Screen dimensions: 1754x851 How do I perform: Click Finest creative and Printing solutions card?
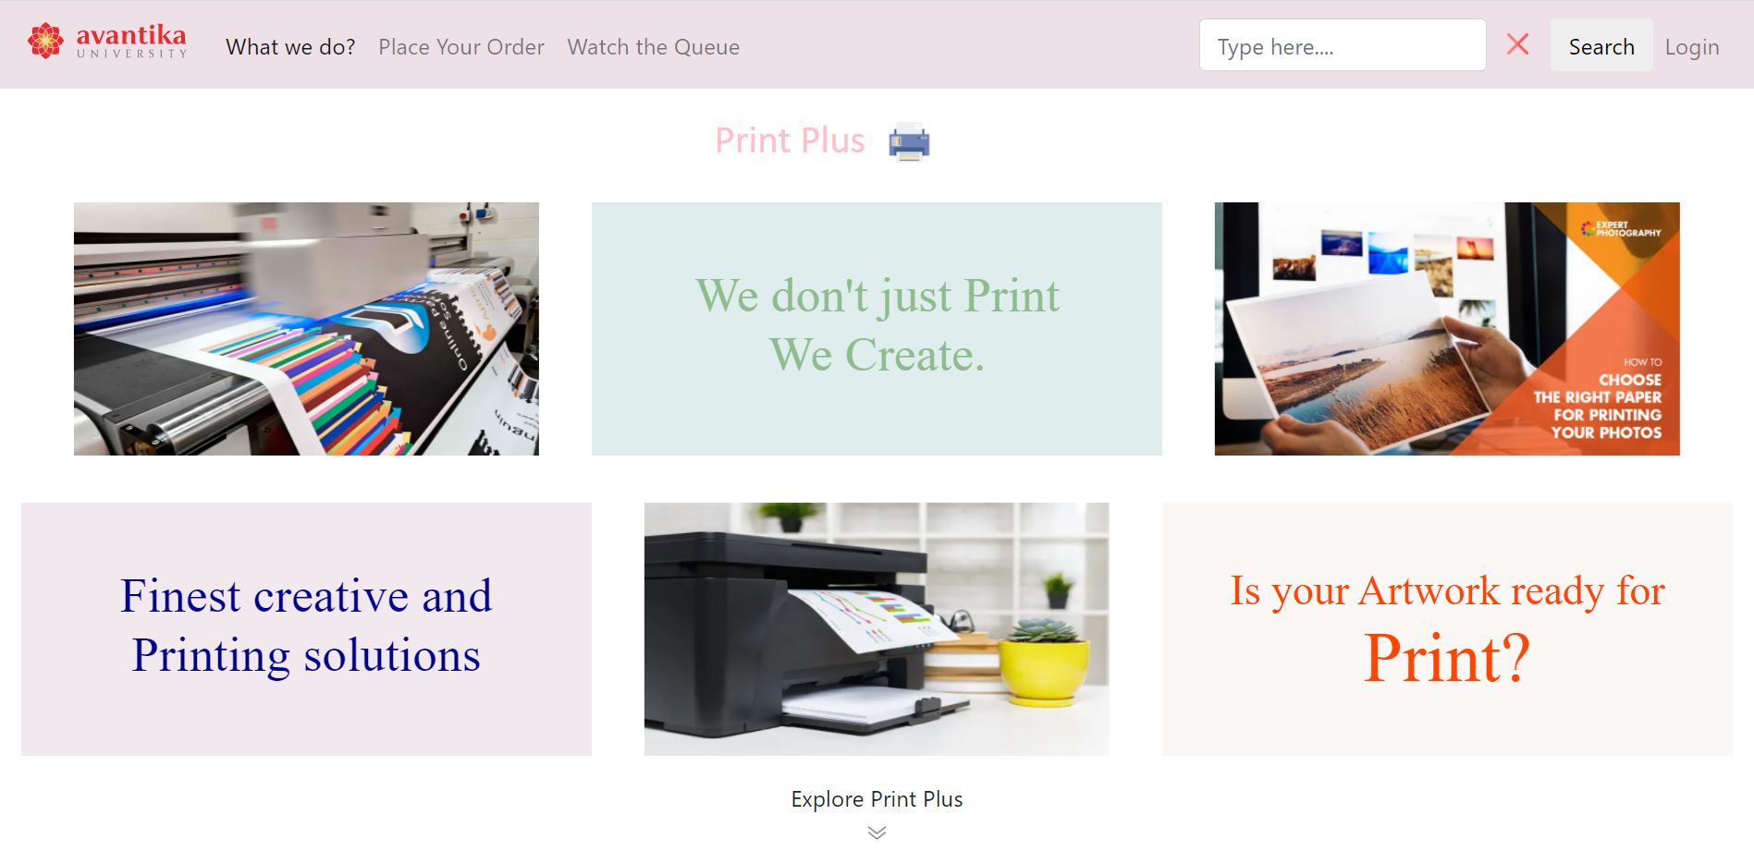(306, 629)
